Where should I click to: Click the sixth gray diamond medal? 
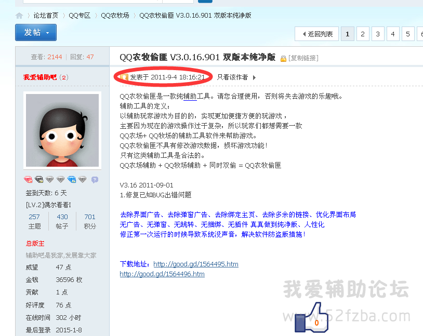(x=83, y=180)
